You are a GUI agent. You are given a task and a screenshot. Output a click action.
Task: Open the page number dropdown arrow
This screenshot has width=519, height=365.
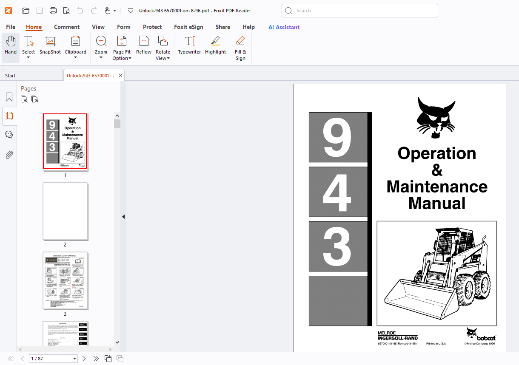pyautogui.click(x=75, y=359)
